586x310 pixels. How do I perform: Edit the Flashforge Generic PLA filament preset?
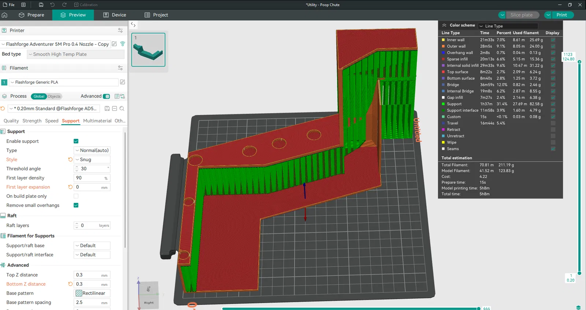pos(123,82)
